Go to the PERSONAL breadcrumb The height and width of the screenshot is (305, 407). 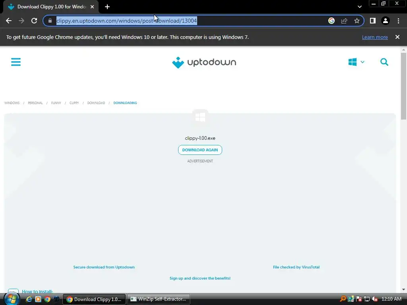[x=35, y=103]
